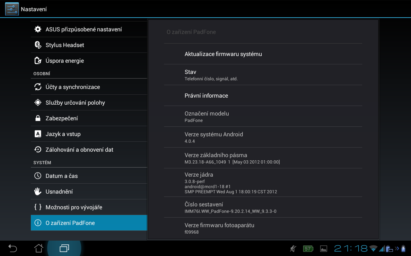Open the Recent apps switcher

coord(64,248)
